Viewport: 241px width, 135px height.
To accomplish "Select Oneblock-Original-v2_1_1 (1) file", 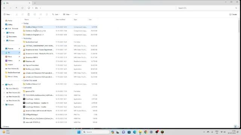I will 60,31.
